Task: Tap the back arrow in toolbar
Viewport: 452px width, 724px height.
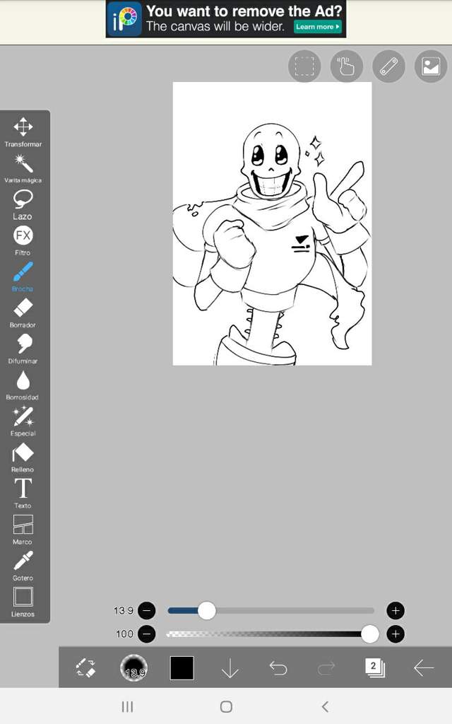Action: pyautogui.click(x=423, y=667)
